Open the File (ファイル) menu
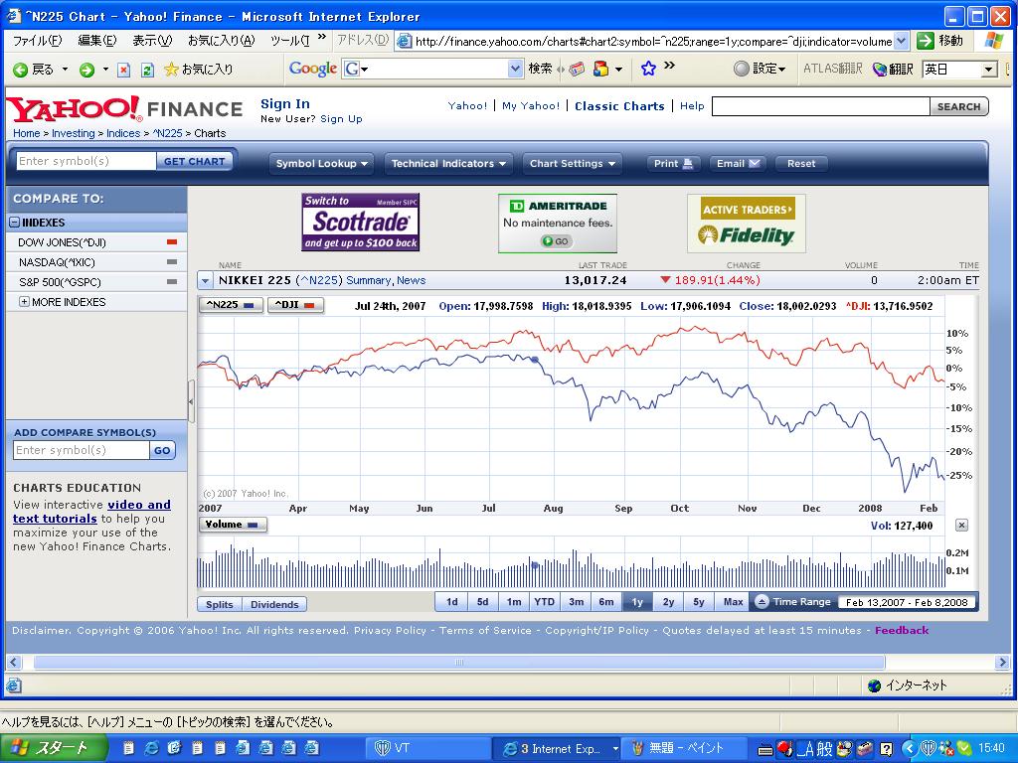Image resolution: width=1018 pixels, height=763 pixels. click(x=38, y=40)
